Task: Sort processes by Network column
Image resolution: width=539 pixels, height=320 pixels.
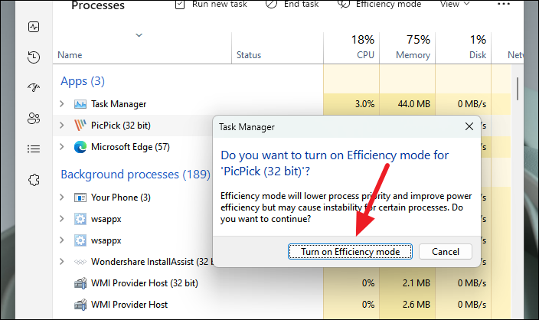Action: point(515,55)
